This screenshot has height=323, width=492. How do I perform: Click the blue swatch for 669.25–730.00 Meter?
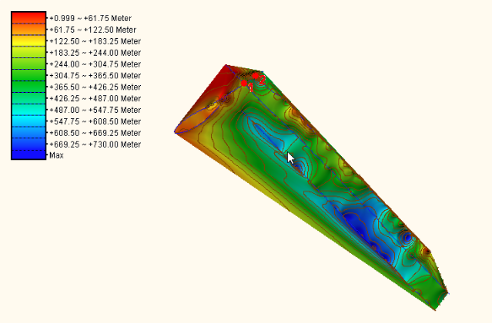(x=29, y=144)
